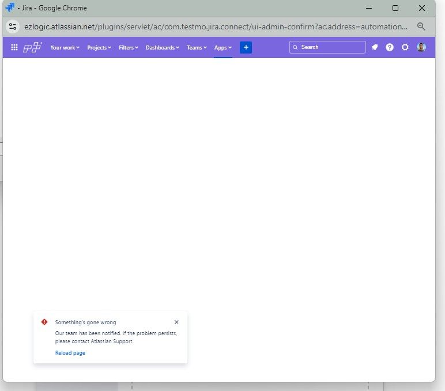The image size is (445, 391).
Task: Open the notifications icon
Action: click(375, 47)
